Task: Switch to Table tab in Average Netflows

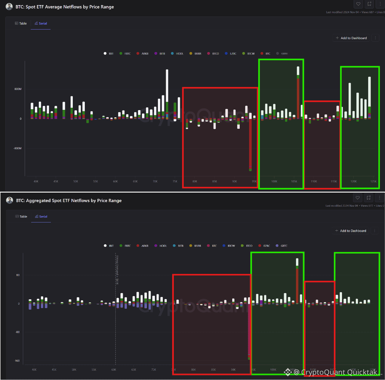Action: [21, 23]
